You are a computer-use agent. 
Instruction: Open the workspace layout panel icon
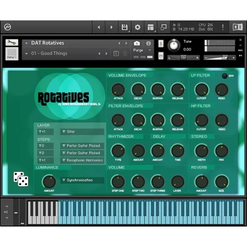151,27
